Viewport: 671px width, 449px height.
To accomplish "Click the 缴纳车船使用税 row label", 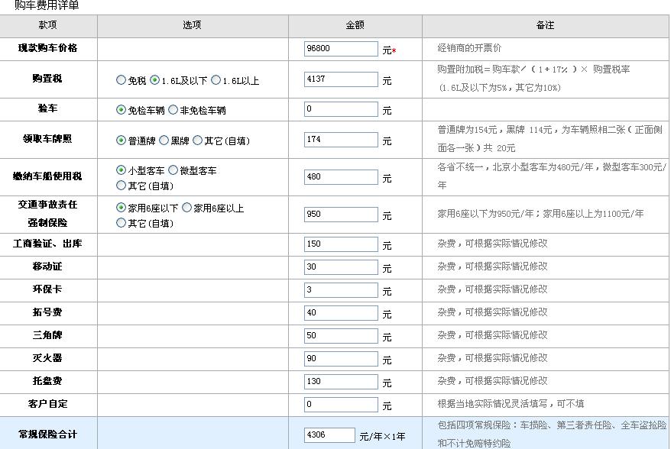I will [x=47, y=176].
